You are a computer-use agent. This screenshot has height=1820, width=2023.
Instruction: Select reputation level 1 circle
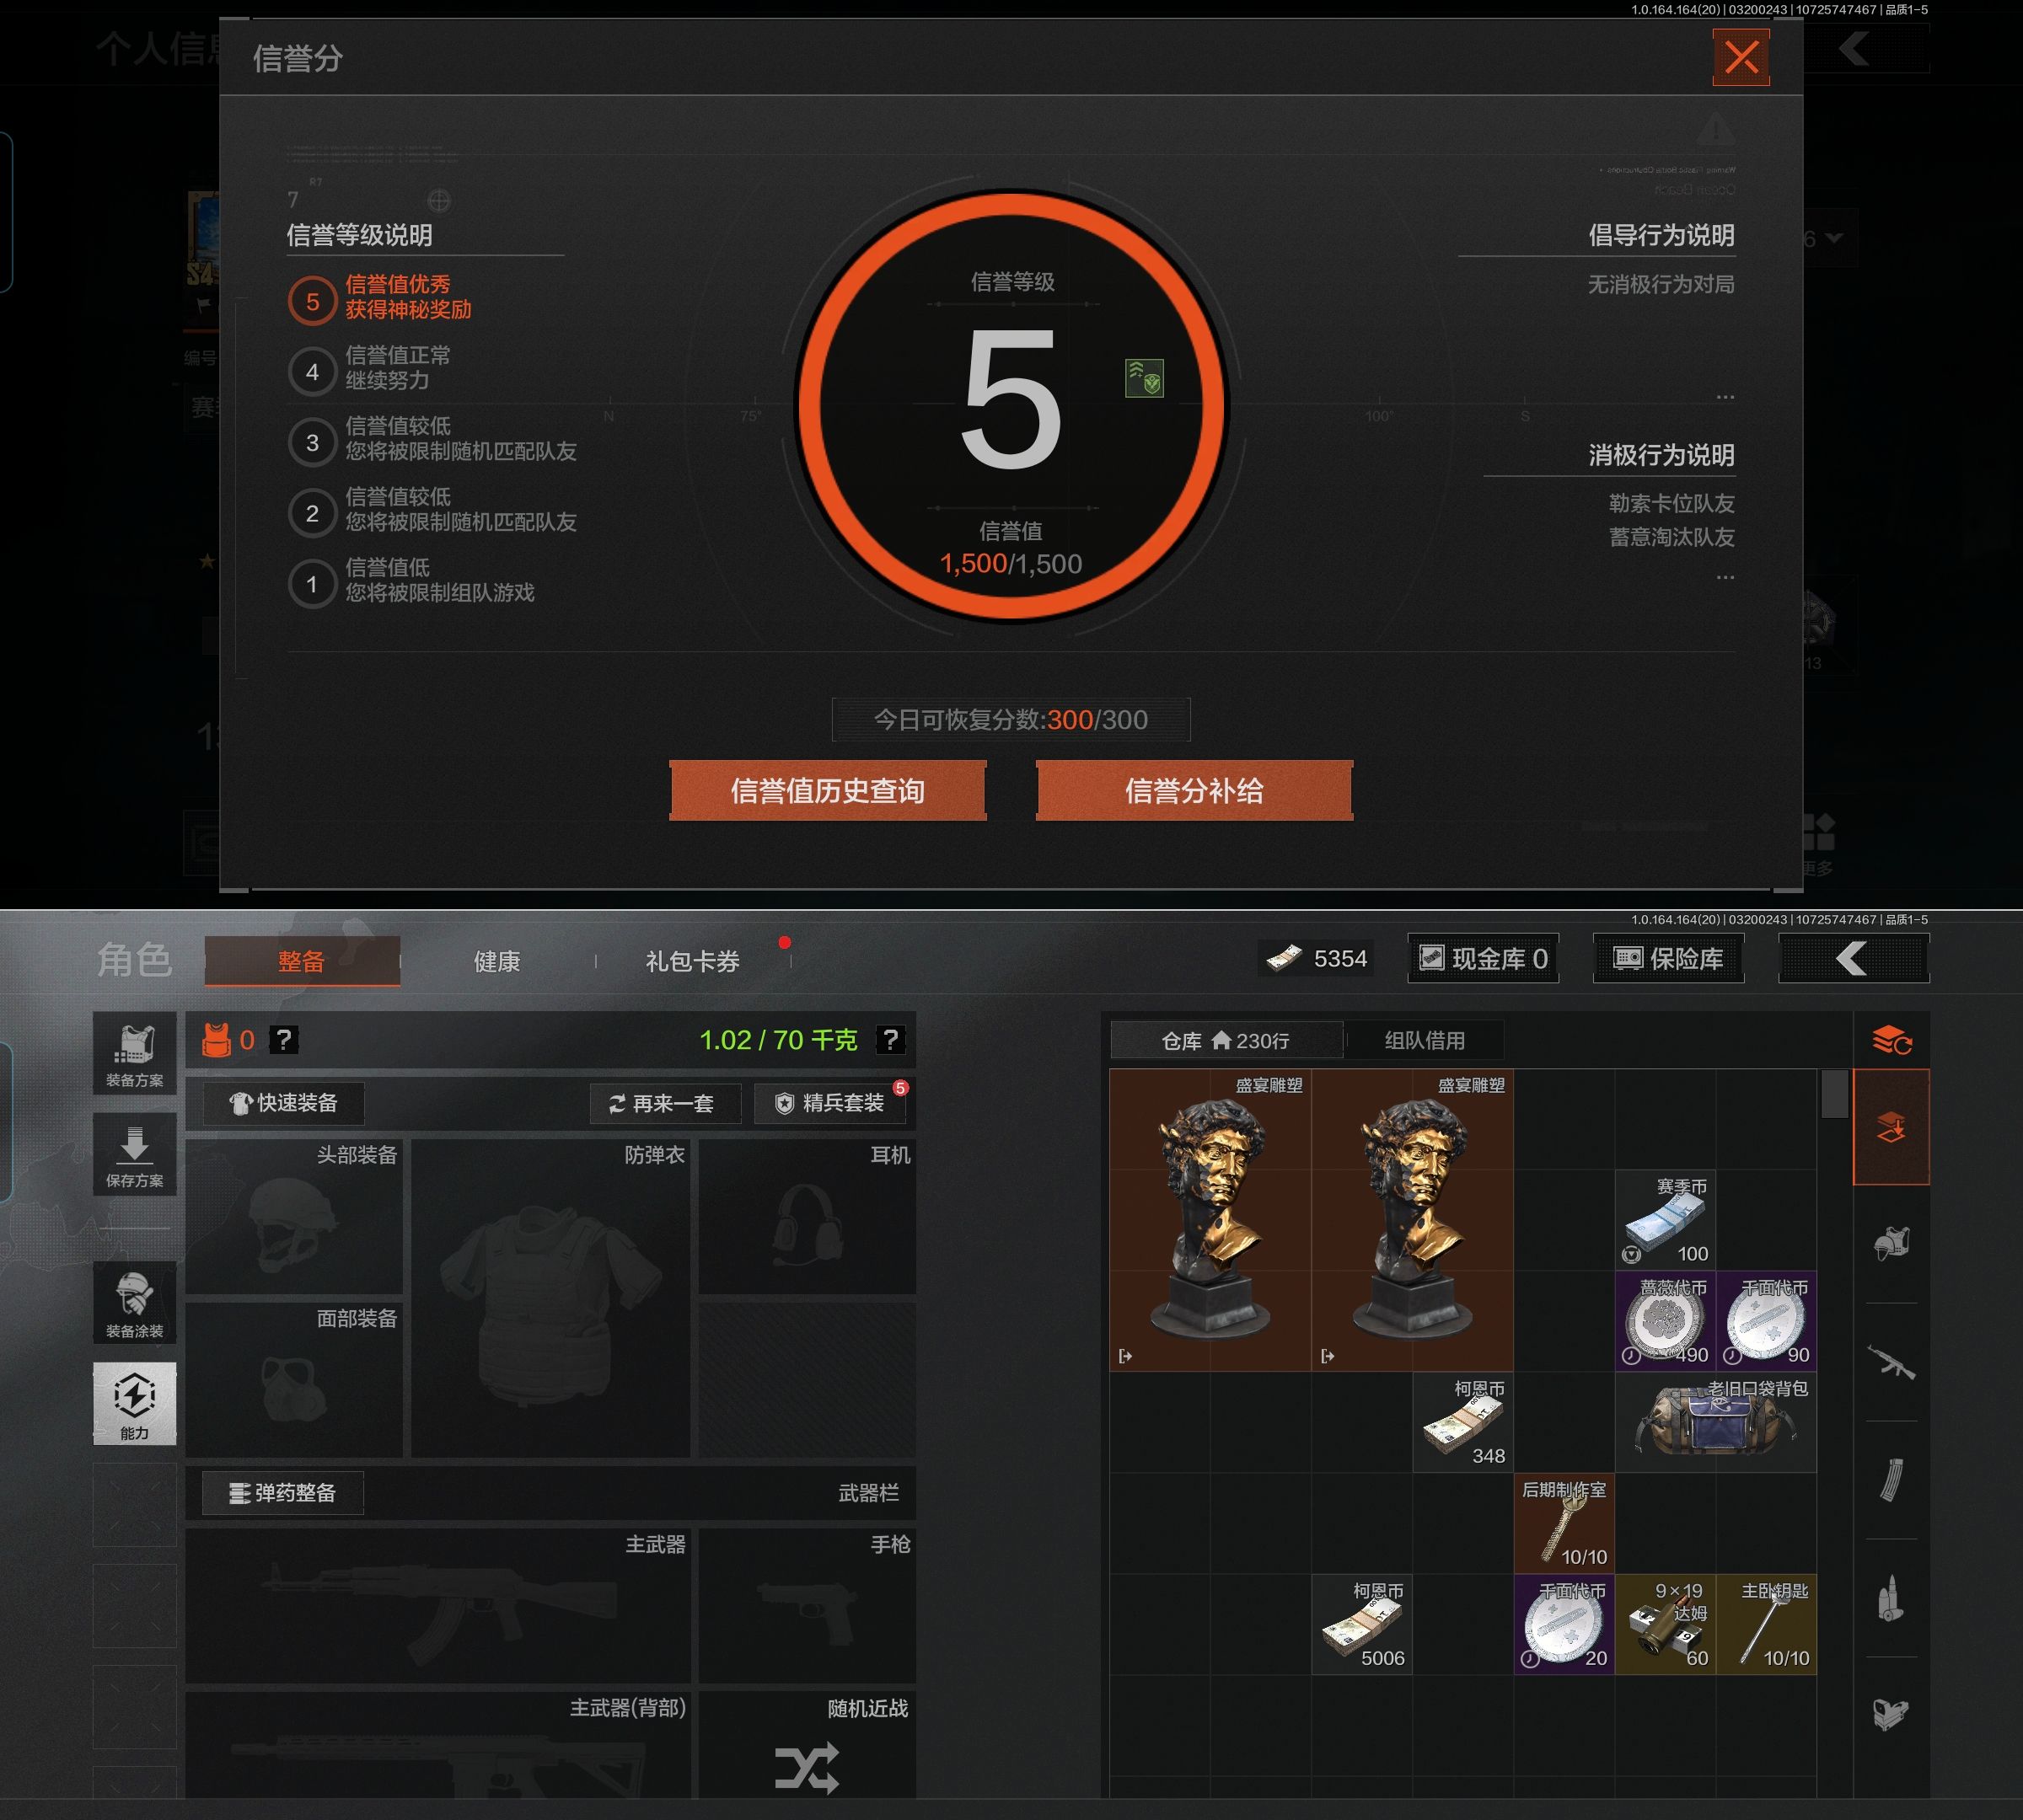(312, 584)
